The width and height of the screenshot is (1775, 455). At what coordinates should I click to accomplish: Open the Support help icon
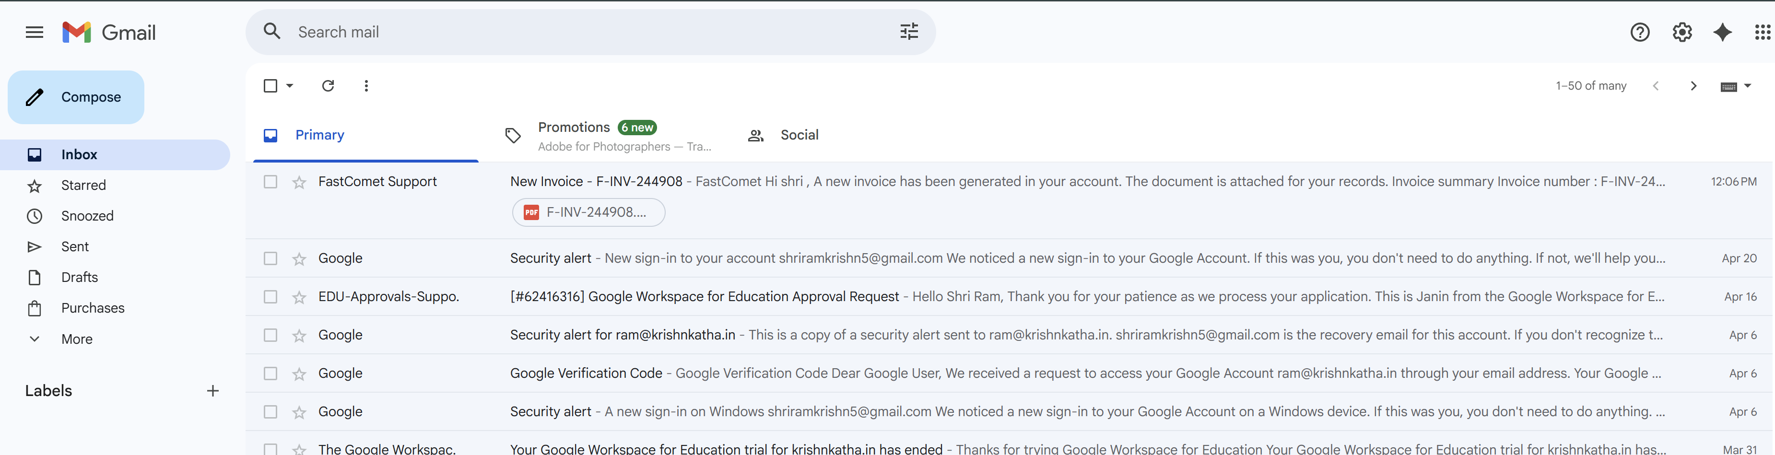(1639, 32)
